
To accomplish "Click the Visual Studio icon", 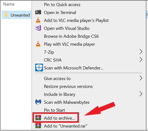I will (38, 28).
